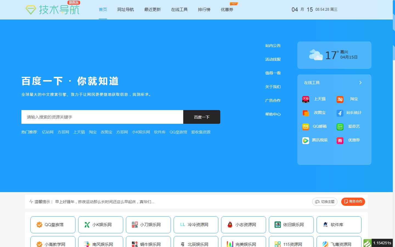The height and width of the screenshot is (247, 395).
Task: Open the 小高教学网 site card
Action: 53,242
